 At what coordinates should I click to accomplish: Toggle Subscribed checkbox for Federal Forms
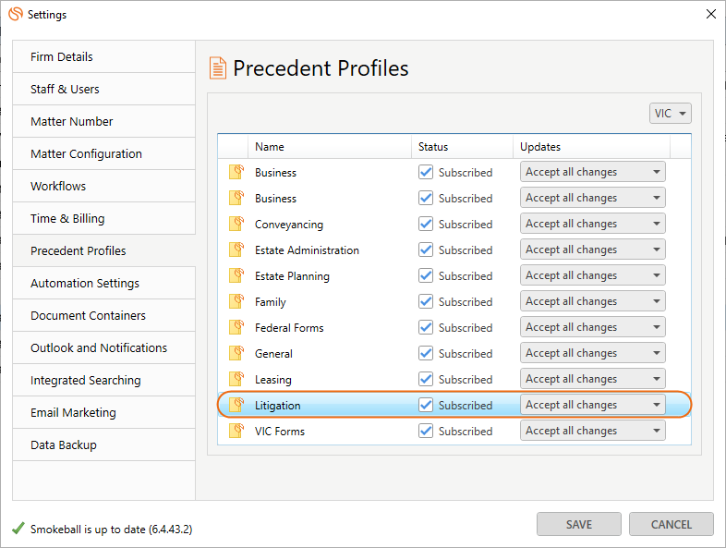426,327
